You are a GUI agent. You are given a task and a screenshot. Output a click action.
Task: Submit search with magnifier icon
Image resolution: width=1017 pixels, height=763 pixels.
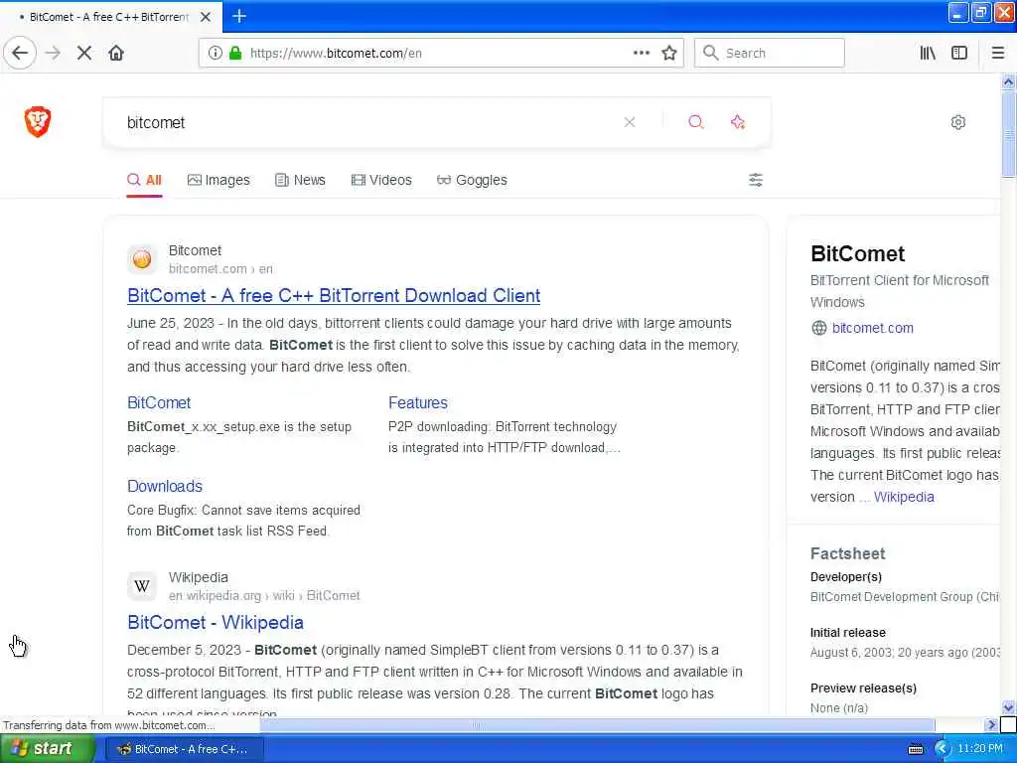pos(696,122)
